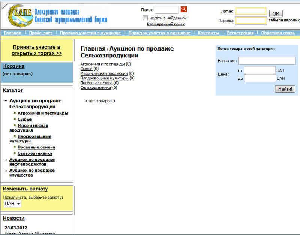This screenshot has height=235, width=300.
Task: Expand 'Аукцион по продаже имущества' catalog item
Action: pyautogui.click(x=32, y=173)
